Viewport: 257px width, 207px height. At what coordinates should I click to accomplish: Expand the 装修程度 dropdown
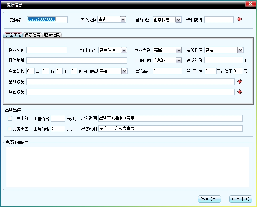[240, 50]
